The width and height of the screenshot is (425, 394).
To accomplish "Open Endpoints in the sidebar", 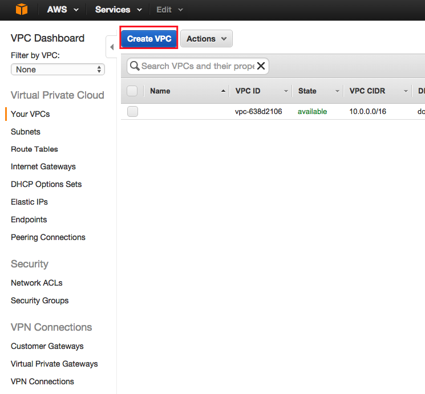I will 29,220.
